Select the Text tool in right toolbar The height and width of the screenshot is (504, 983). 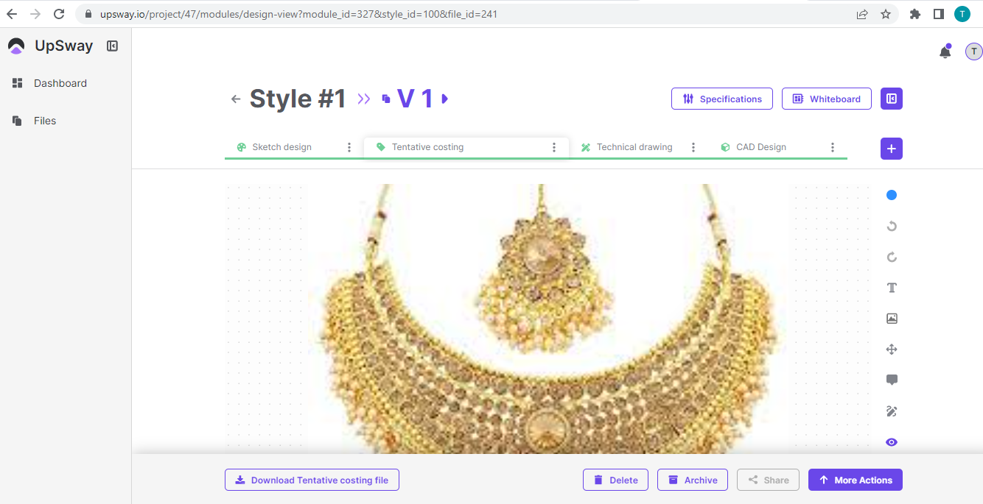coord(892,288)
